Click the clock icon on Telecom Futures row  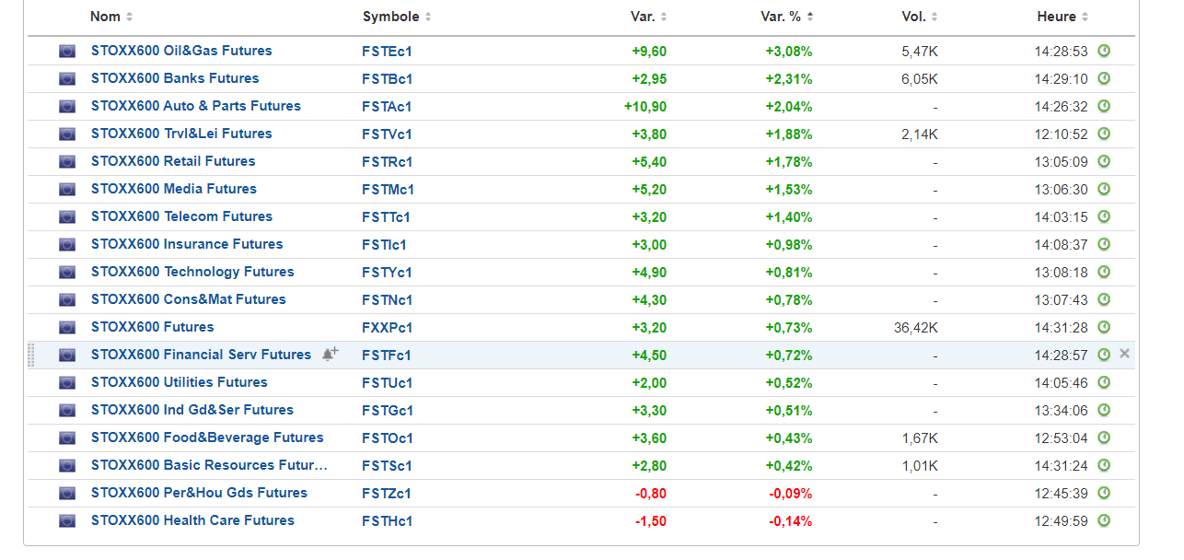coord(1104,216)
